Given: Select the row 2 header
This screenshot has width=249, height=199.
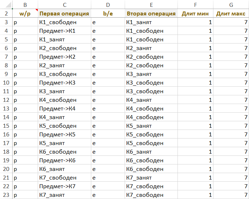Looking at the screenshot, I should pyautogui.click(x=6, y=14).
